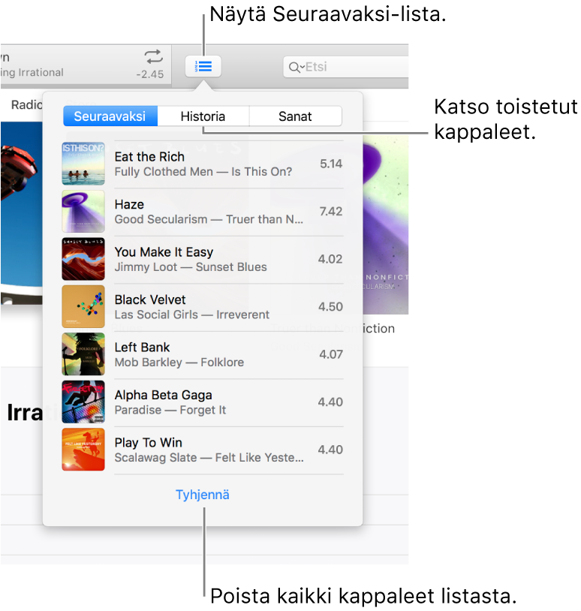Click the Tyhjennä link to clear the list
581x611 pixels.
pos(203,495)
